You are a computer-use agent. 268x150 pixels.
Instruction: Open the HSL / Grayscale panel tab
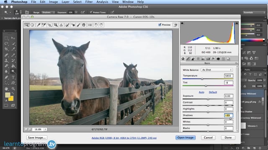[x=198, y=59]
